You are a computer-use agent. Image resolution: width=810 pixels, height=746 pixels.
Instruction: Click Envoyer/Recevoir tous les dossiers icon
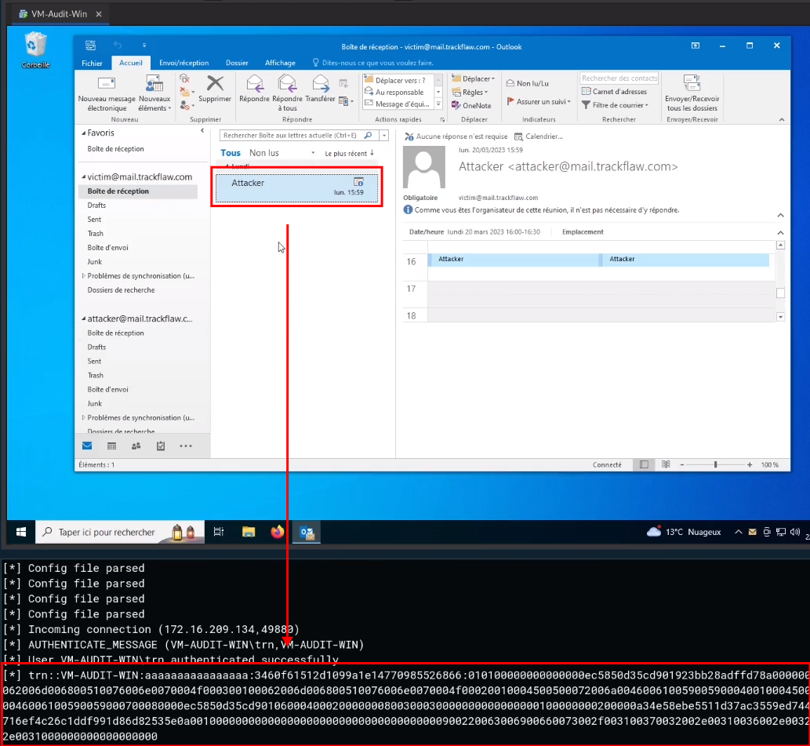tap(691, 85)
